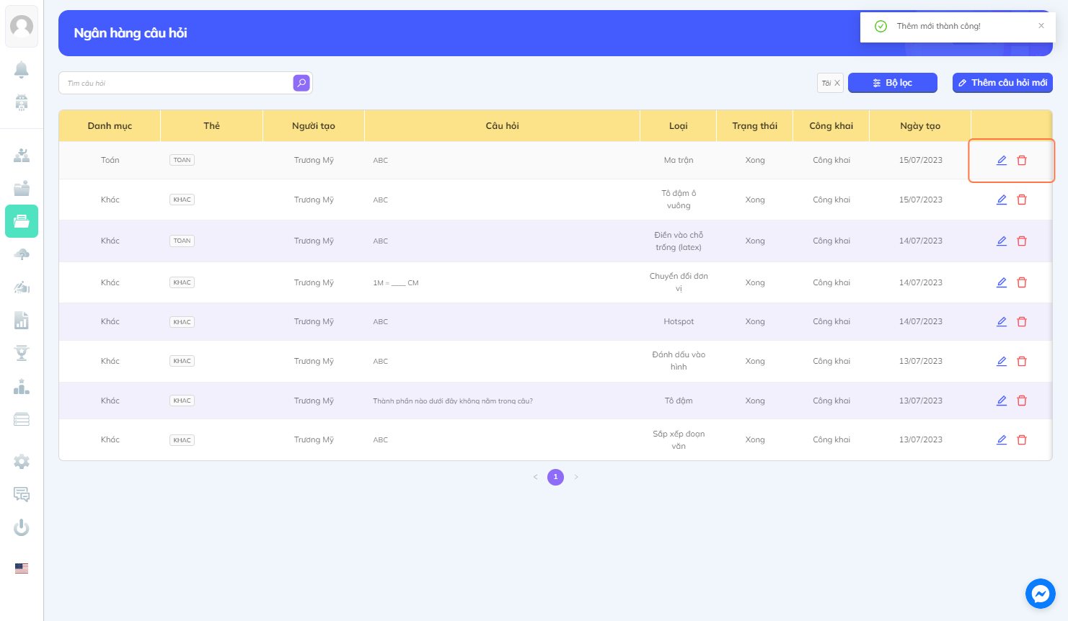Edit the Hotspot question row
This screenshot has height=621, width=1068.
(1002, 321)
